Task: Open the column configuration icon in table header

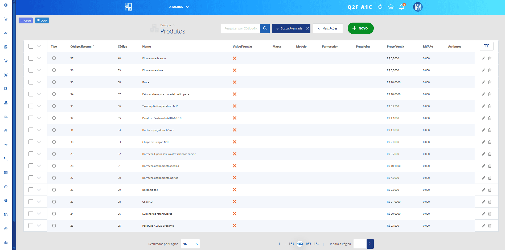Action: (486, 46)
